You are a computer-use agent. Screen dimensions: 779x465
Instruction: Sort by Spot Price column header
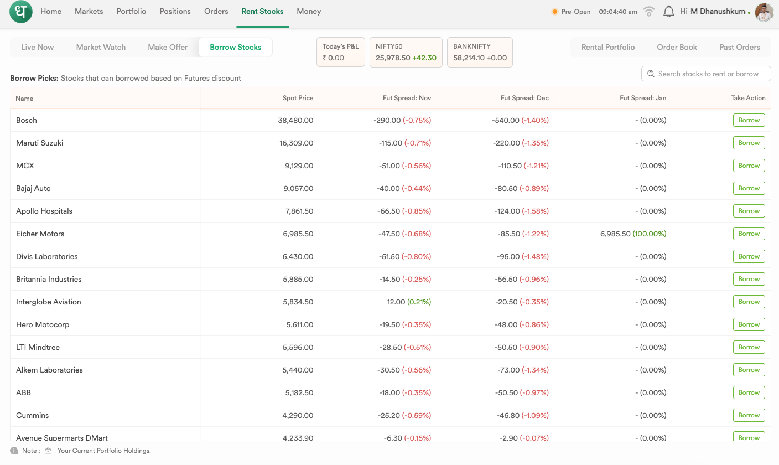(298, 98)
